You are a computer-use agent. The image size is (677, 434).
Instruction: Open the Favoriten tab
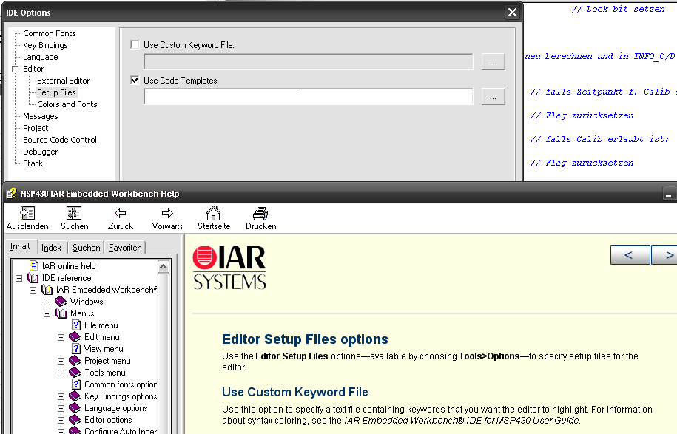tap(125, 248)
